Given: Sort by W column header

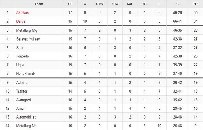Looking at the screenshot, I should click(85, 4).
